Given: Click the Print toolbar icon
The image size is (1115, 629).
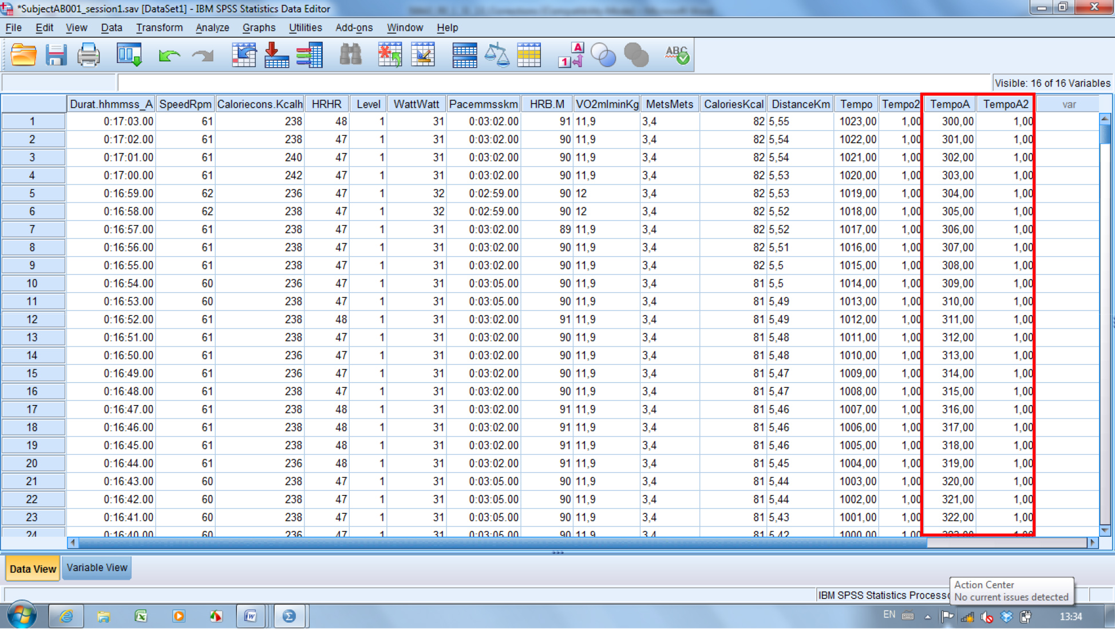Looking at the screenshot, I should tap(89, 56).
